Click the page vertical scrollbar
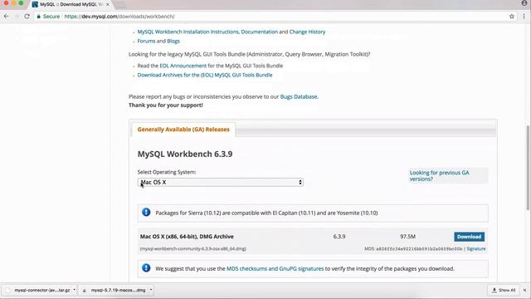This screenshot has height=299, width=531. coord(528,168)
